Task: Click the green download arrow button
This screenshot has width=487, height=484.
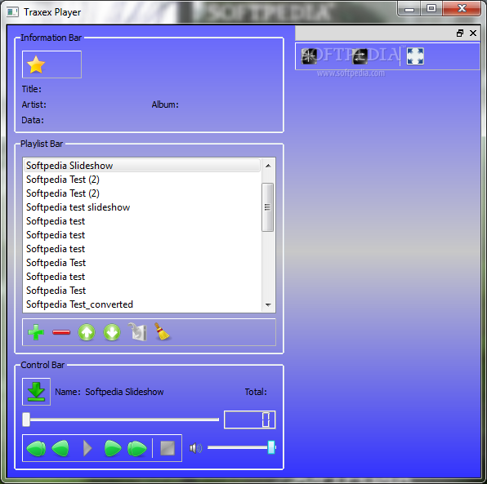Action: pos(36,392)
